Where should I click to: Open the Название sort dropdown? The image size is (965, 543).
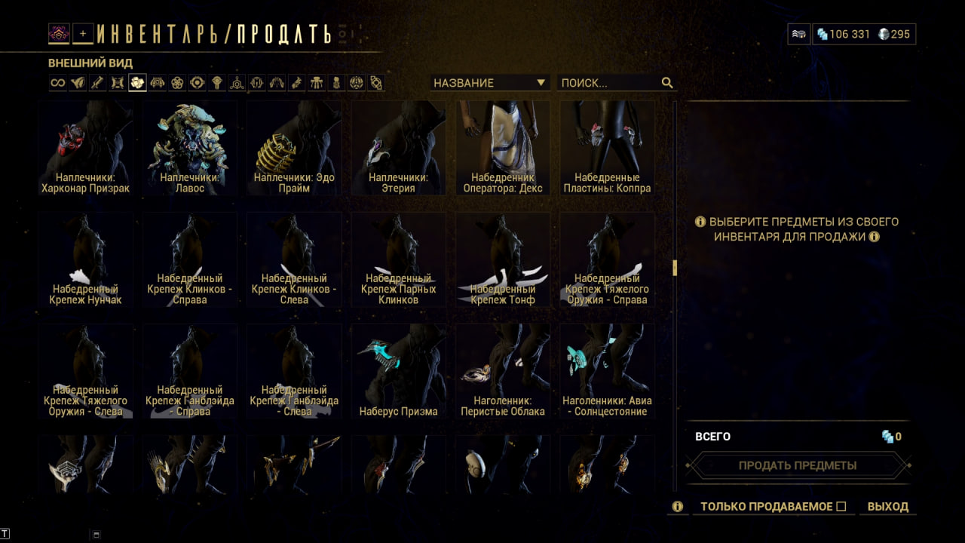(490, 83)
